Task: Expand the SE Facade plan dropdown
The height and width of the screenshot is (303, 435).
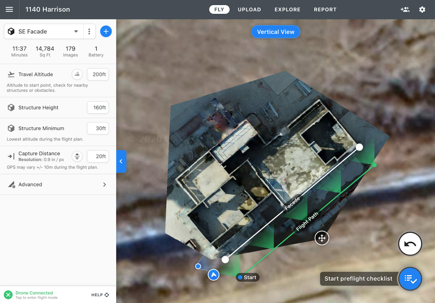Action: 76,31
